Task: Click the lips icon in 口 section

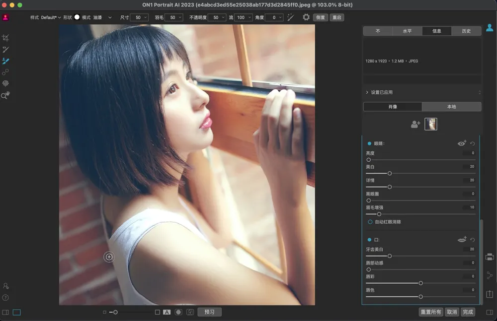Action: (462, 240)
